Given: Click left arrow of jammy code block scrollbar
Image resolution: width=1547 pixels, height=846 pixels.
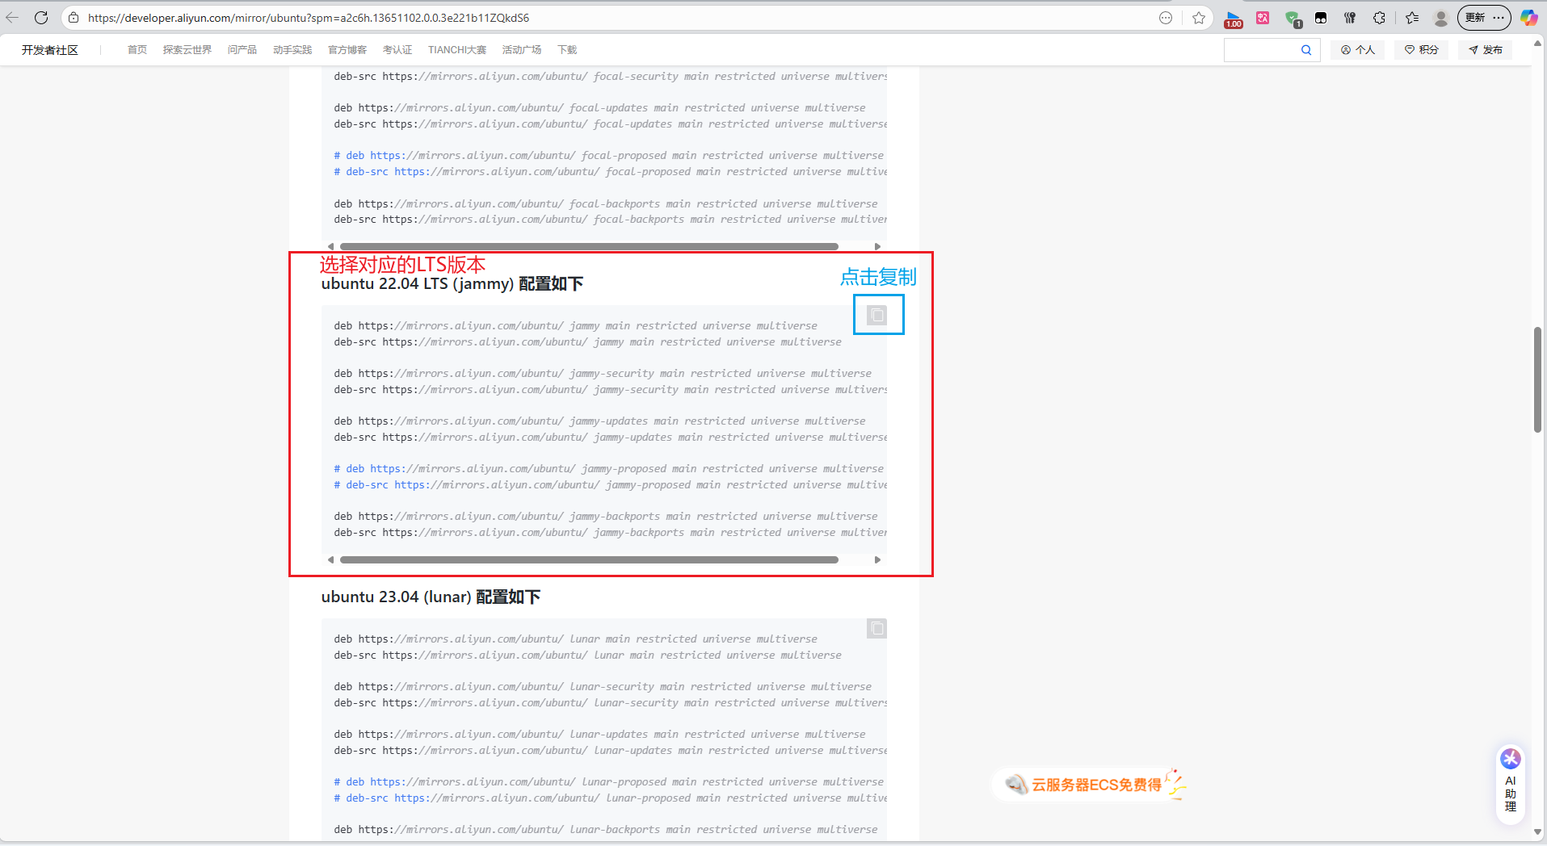Looking at the screenshot, I should (330, 559).
